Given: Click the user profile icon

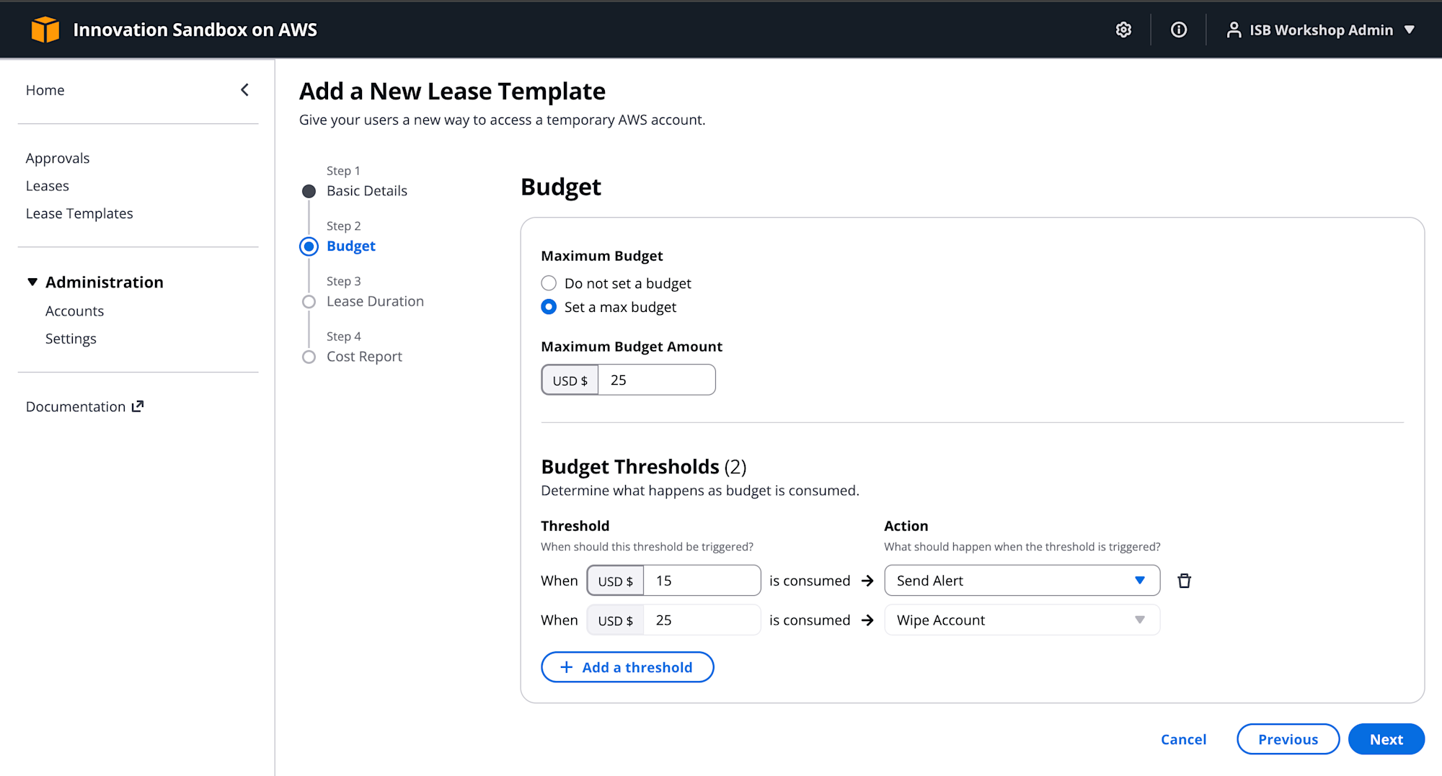Looking at the screenshot, I should click(x=1234, y=30).
